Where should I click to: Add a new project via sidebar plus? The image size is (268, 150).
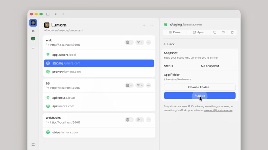click(x=33, y=48)
